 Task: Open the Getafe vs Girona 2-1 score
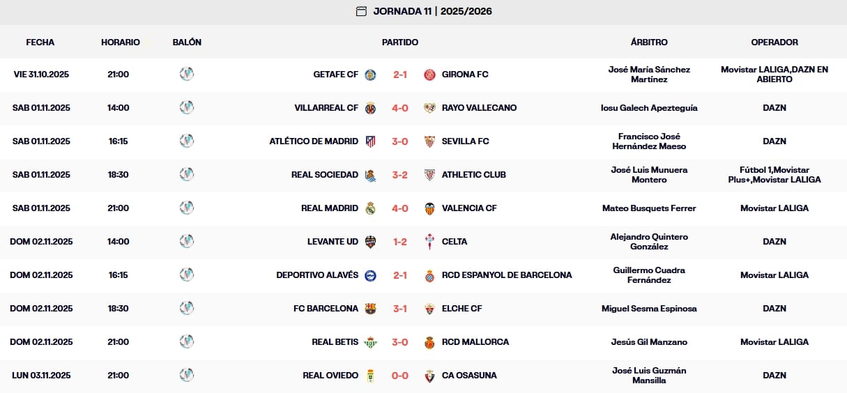[400, 75]
